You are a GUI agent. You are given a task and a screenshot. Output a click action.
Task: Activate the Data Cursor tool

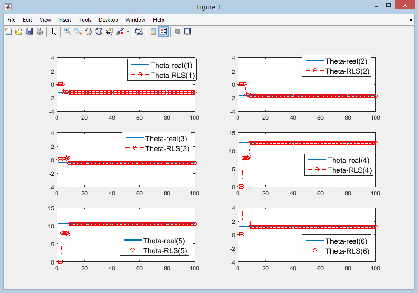(109, 31)
